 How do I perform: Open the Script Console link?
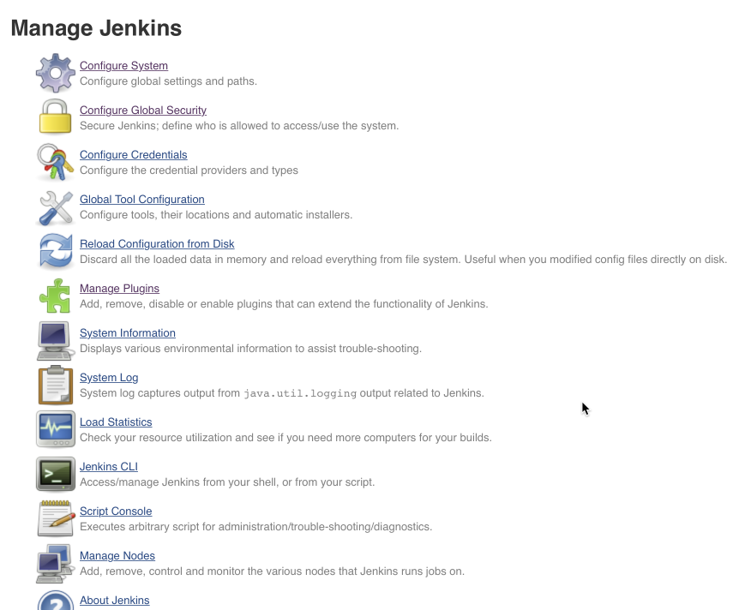(116, 511)
